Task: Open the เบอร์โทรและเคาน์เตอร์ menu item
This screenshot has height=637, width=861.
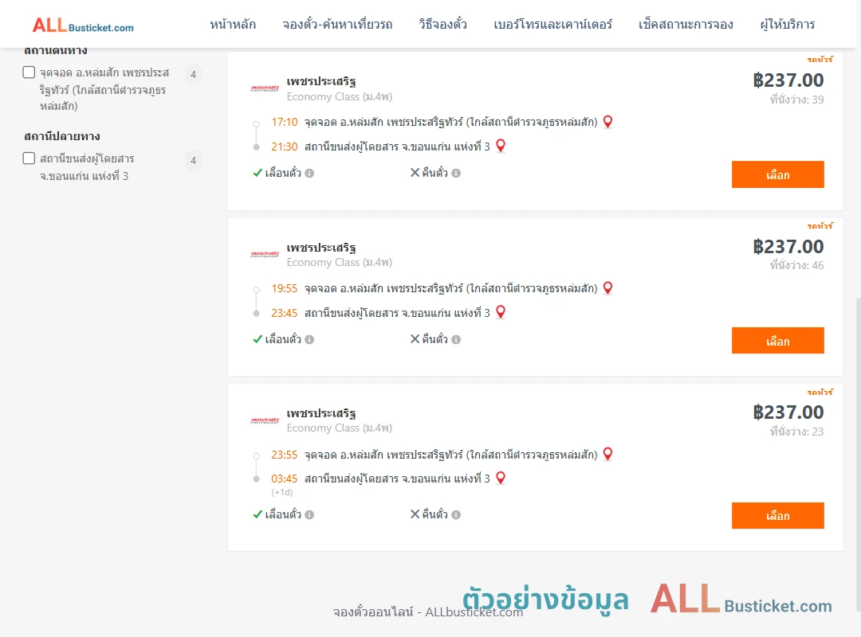Action: (x=552, y=24)
